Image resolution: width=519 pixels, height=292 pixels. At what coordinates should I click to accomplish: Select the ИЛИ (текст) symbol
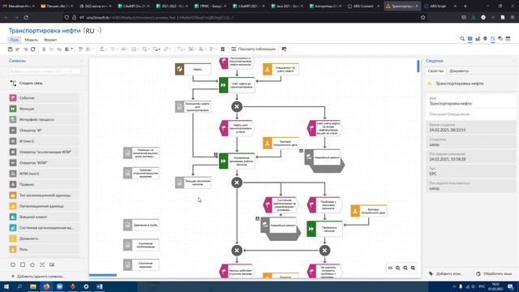point(44,174)
